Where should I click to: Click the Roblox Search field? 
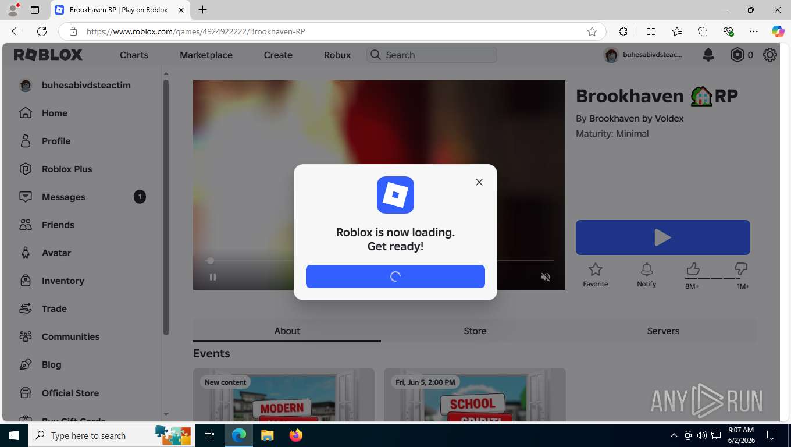pos(432,55)
